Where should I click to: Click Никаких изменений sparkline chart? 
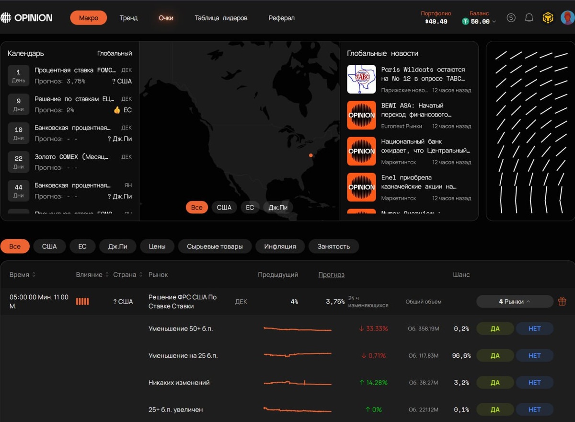(298, 383)
